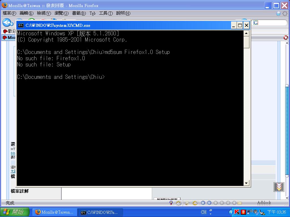The height and width of the screenshot is (217, 290).
Task: Click scroll-to-bottom double-chevron button on page
Action: (x=279, y=187)
